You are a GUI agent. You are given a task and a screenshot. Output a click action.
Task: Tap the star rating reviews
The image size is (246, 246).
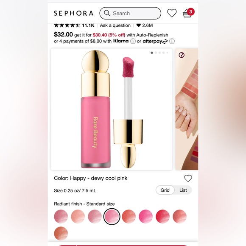point(67,25)
